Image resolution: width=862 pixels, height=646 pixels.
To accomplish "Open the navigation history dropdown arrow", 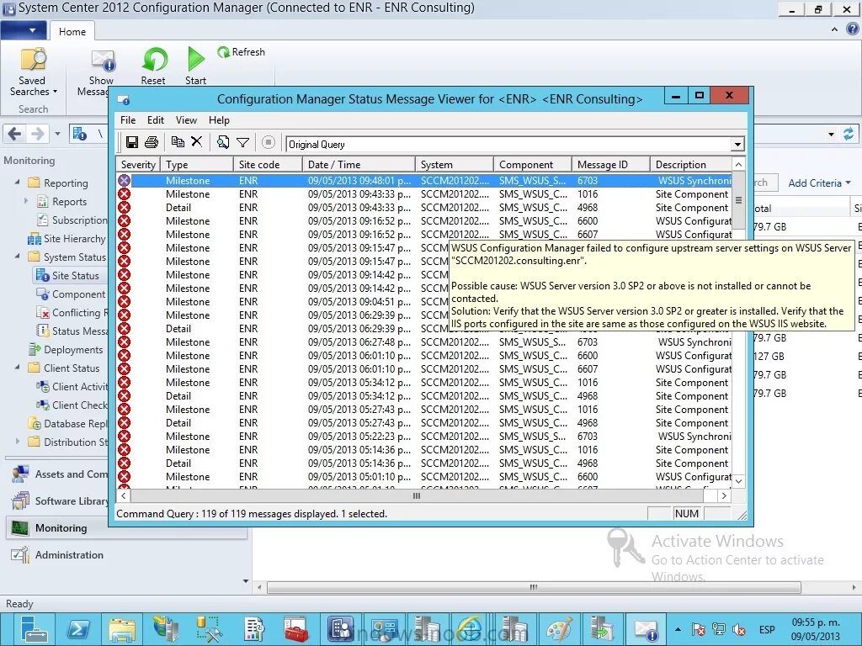I will coord(57,134).
